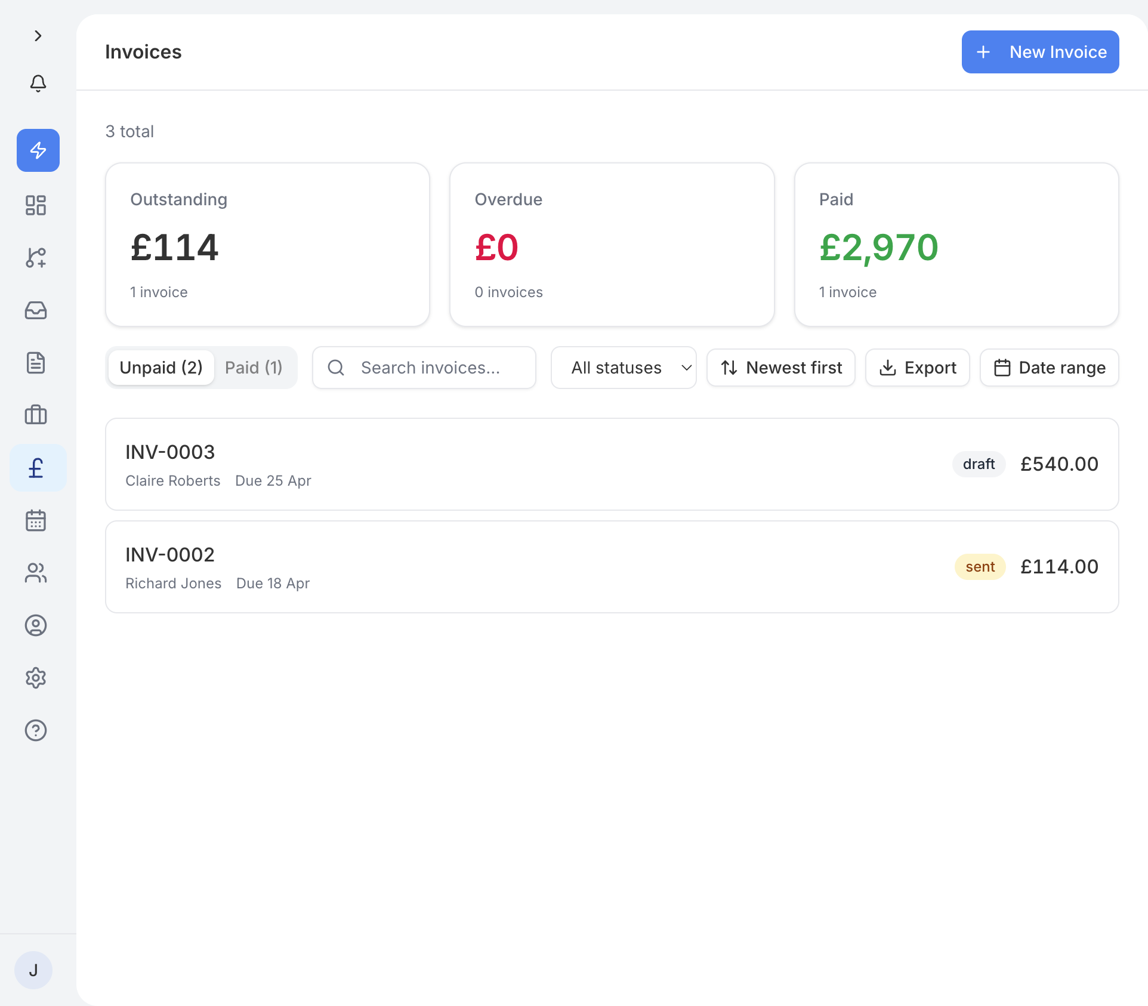Select the inbox icon in the sidebar
Viewport: 1148px width, 1006px height.
[35, 310]
